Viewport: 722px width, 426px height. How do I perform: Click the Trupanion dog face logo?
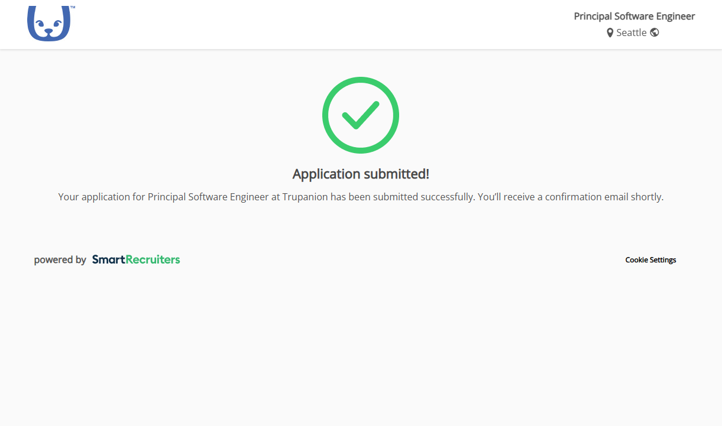[48, 24]
